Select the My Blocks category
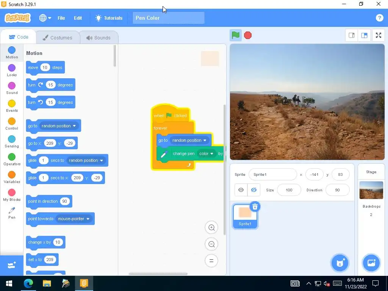The image size is (388, 291). (12, 195)
